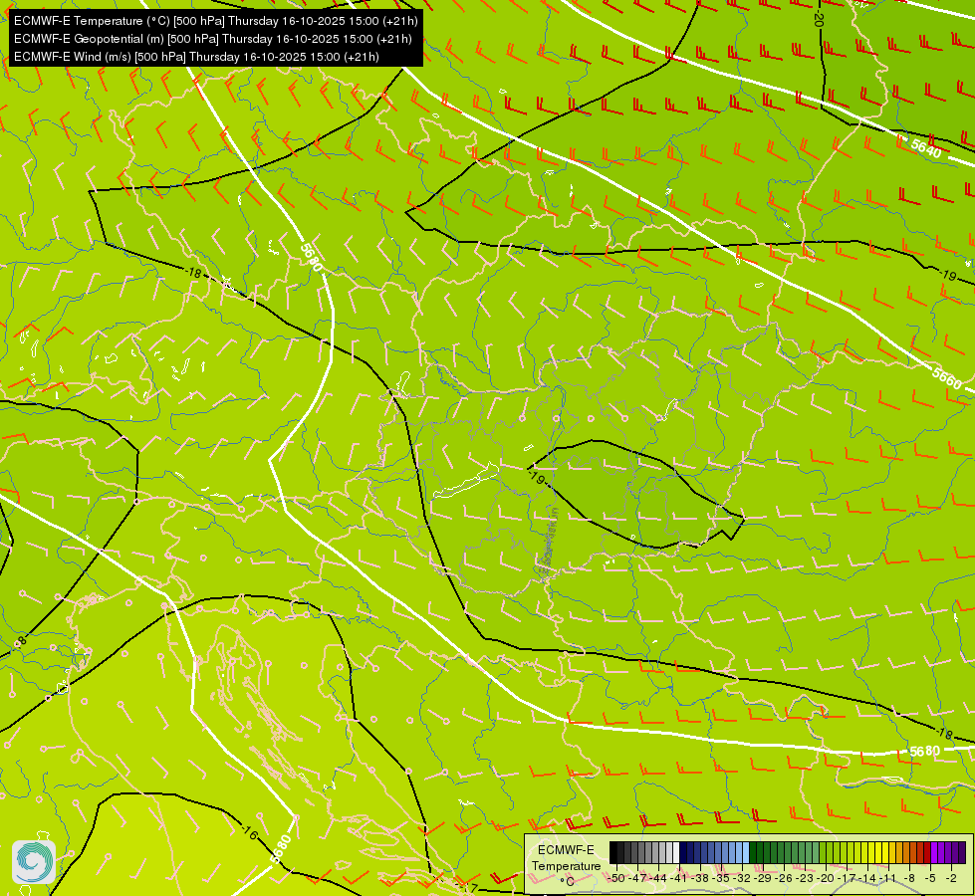Click the -5 legend value
The width and height of the screenshot is (975, 896).
(930, 878)
